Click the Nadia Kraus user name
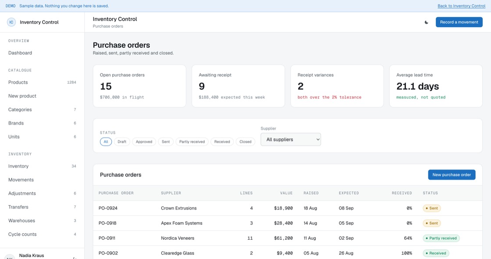The width and height of the screenshot is (491, 259). click(x=32, y=255)
